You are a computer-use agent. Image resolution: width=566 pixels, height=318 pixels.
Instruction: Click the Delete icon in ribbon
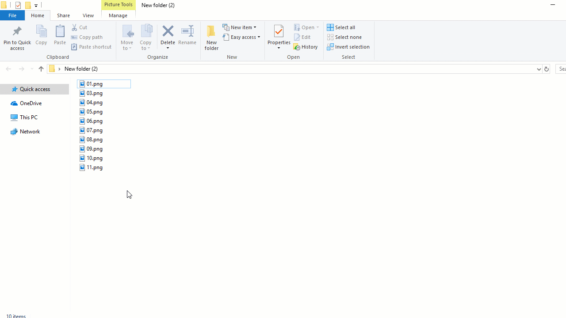(168, 32)
